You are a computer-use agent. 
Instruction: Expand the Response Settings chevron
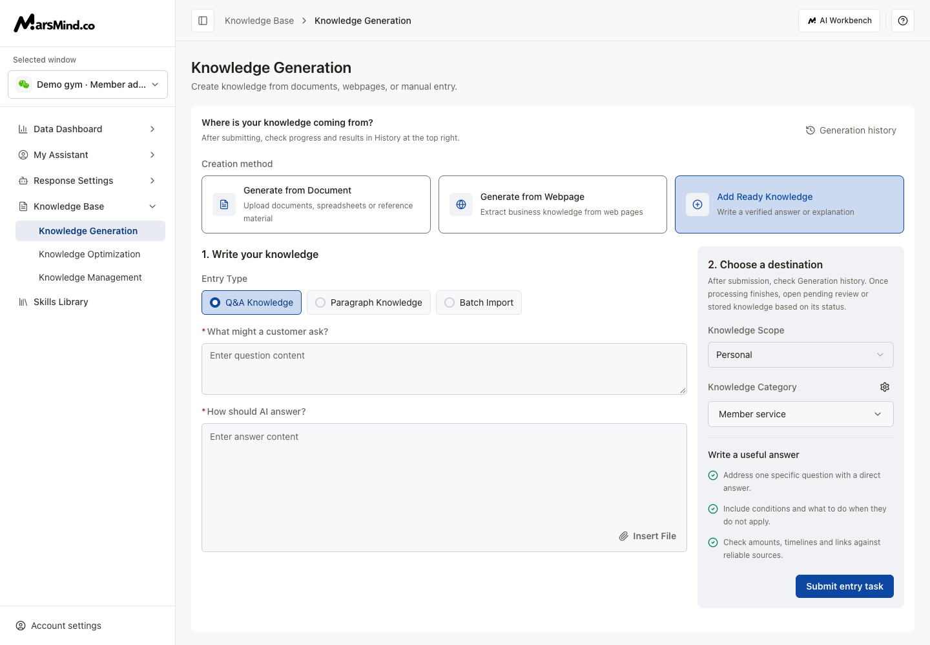pos(152,181)
